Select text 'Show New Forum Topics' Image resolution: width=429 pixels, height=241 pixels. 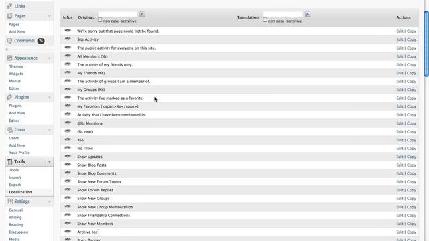pos(99,182)
